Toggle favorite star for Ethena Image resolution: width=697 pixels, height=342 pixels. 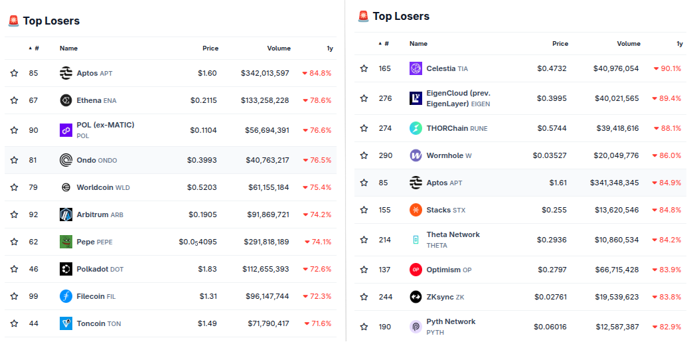(14, 100)
